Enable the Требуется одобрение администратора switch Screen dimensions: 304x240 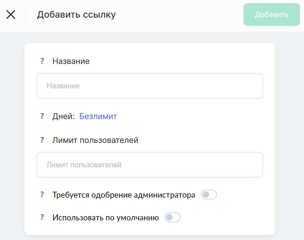(x=209, y=195)
